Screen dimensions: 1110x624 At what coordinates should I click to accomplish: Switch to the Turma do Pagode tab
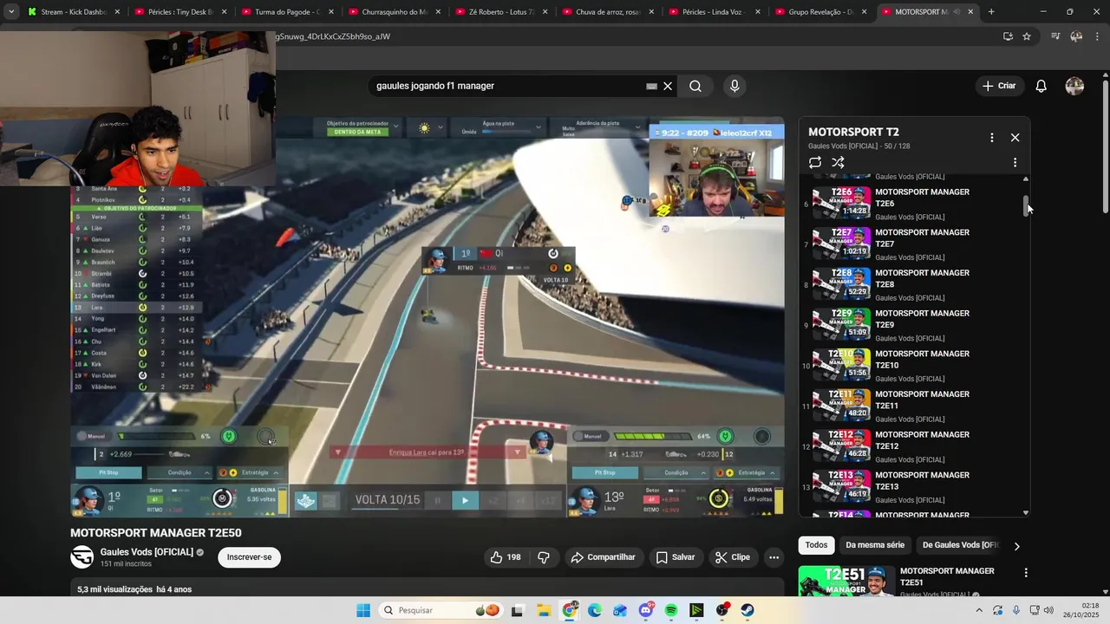coord(287,12)
